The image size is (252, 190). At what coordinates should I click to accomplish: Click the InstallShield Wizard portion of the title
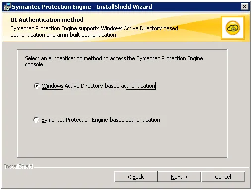click(124, 7)
